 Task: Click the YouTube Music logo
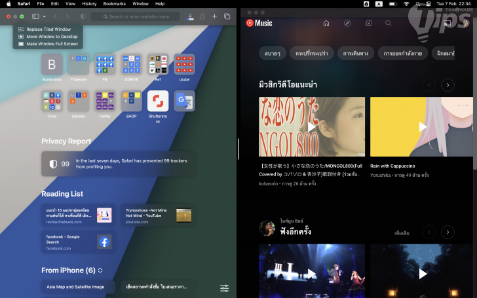(259, 23)
